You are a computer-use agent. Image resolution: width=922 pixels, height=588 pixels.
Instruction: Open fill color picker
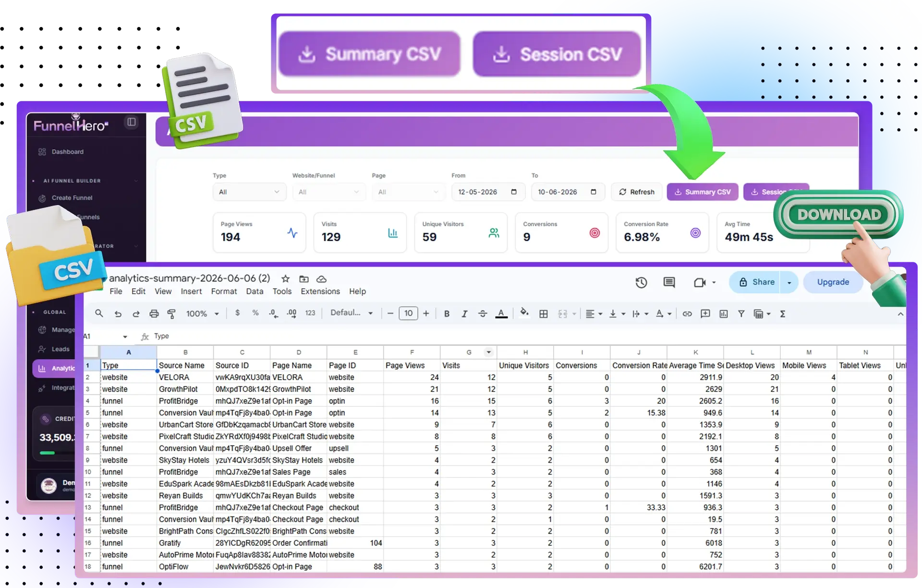[x=524, y=313]
